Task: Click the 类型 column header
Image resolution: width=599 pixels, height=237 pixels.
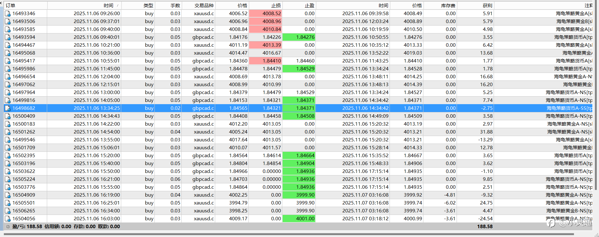Action: pyautogui.click(x=138, y=5)
